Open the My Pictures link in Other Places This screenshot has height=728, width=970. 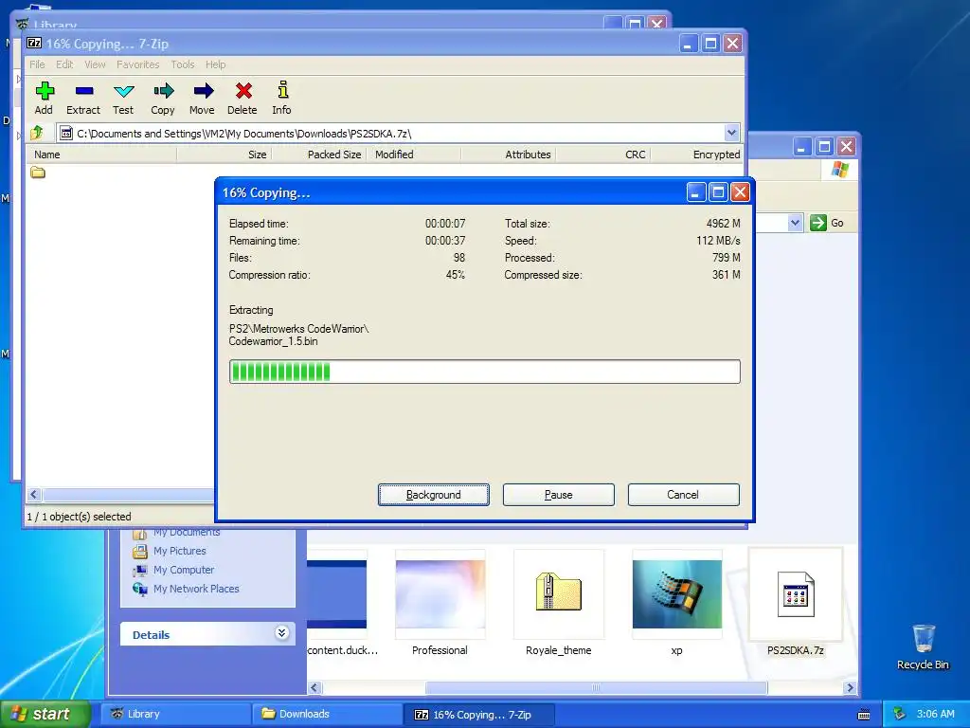tap(179, 551)
